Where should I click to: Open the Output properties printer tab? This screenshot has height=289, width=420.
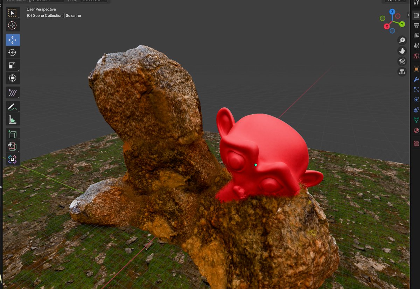coord(416,25)
